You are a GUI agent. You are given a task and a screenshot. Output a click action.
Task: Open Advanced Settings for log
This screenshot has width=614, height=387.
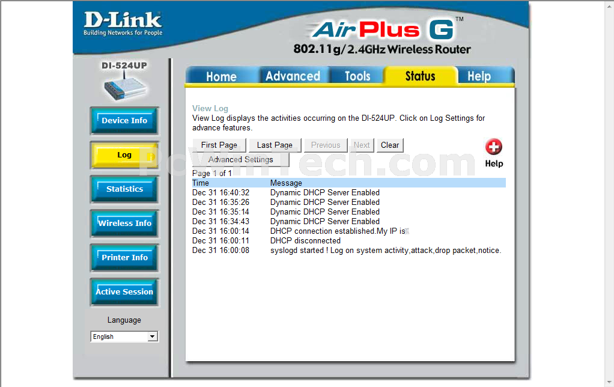tap(241, 159)
